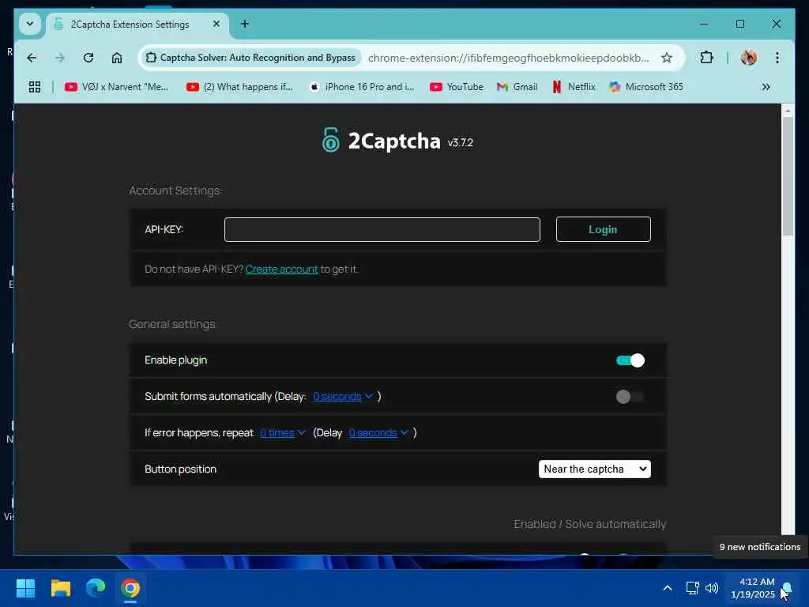Select the 2Captcha Extension Settings tab

(137, 25)
